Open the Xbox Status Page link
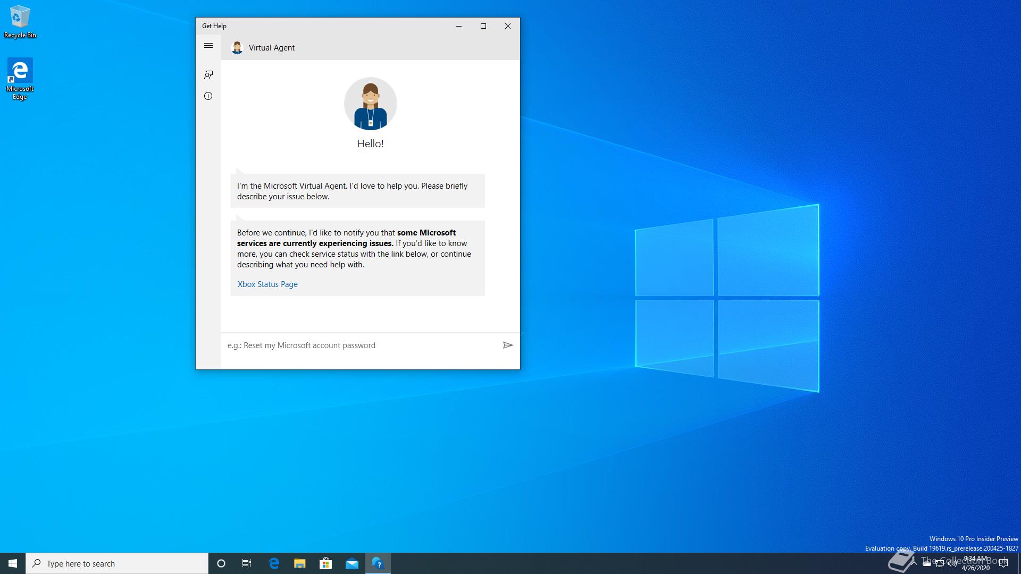1021x574 pixels. 267,284
